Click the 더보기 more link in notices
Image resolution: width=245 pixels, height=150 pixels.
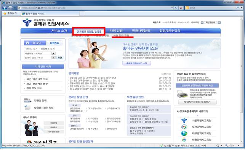coord(166,74)
